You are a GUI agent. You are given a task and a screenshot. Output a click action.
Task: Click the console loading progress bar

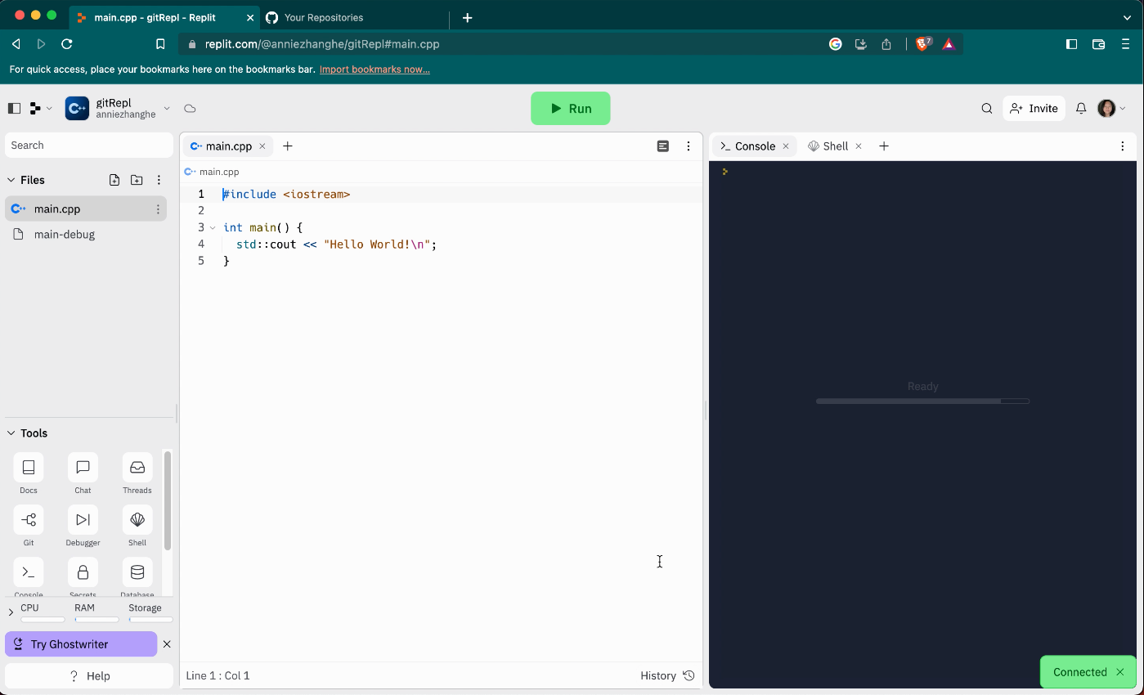pos(922,401)
